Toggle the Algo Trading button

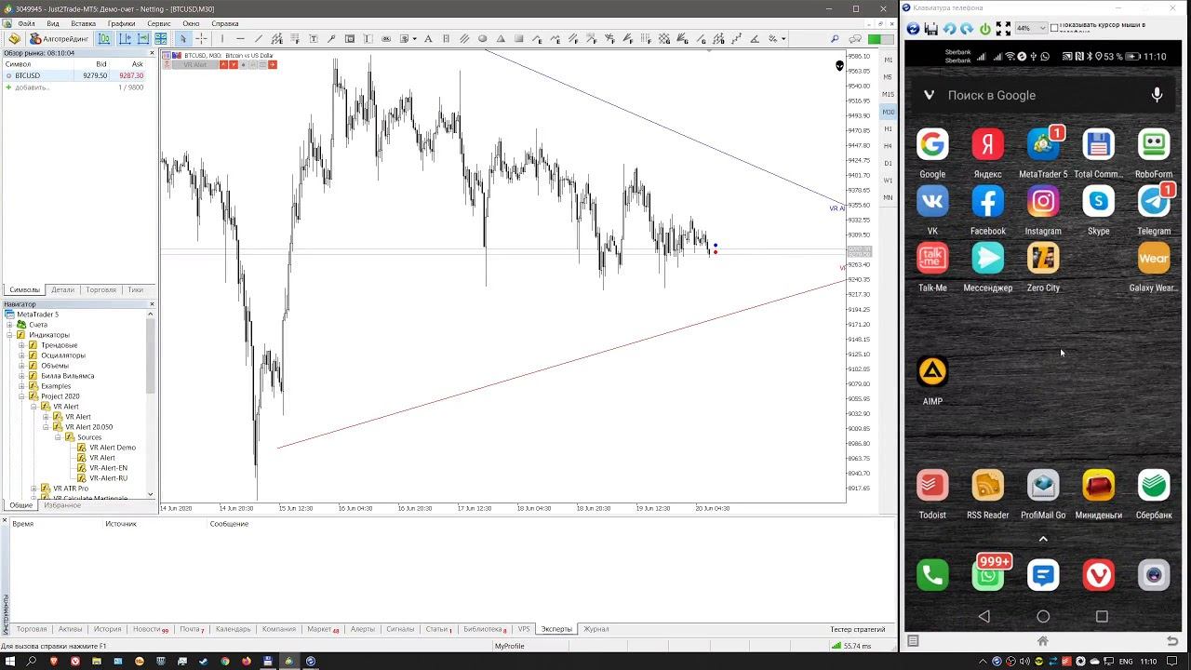point(60,39)
